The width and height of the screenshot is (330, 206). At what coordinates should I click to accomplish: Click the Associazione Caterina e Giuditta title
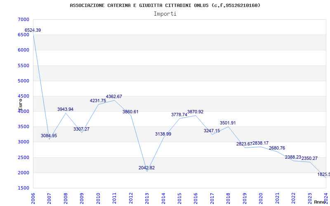click(165, 5)
